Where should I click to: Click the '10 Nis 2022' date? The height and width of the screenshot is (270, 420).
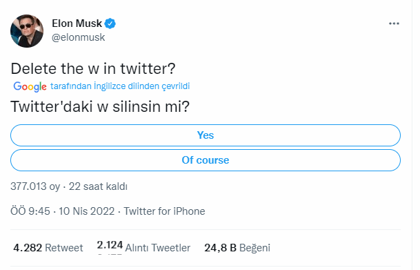click(x=86, y=211)
